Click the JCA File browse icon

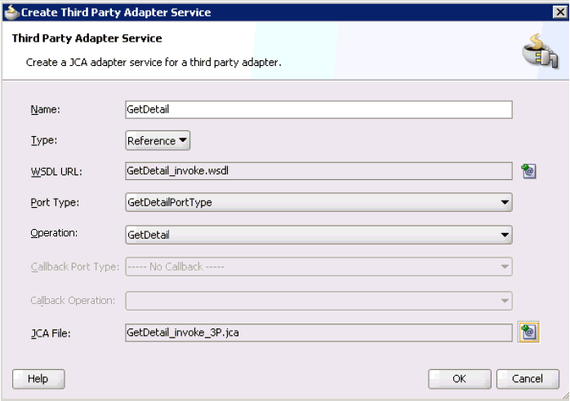click(528, 332)
